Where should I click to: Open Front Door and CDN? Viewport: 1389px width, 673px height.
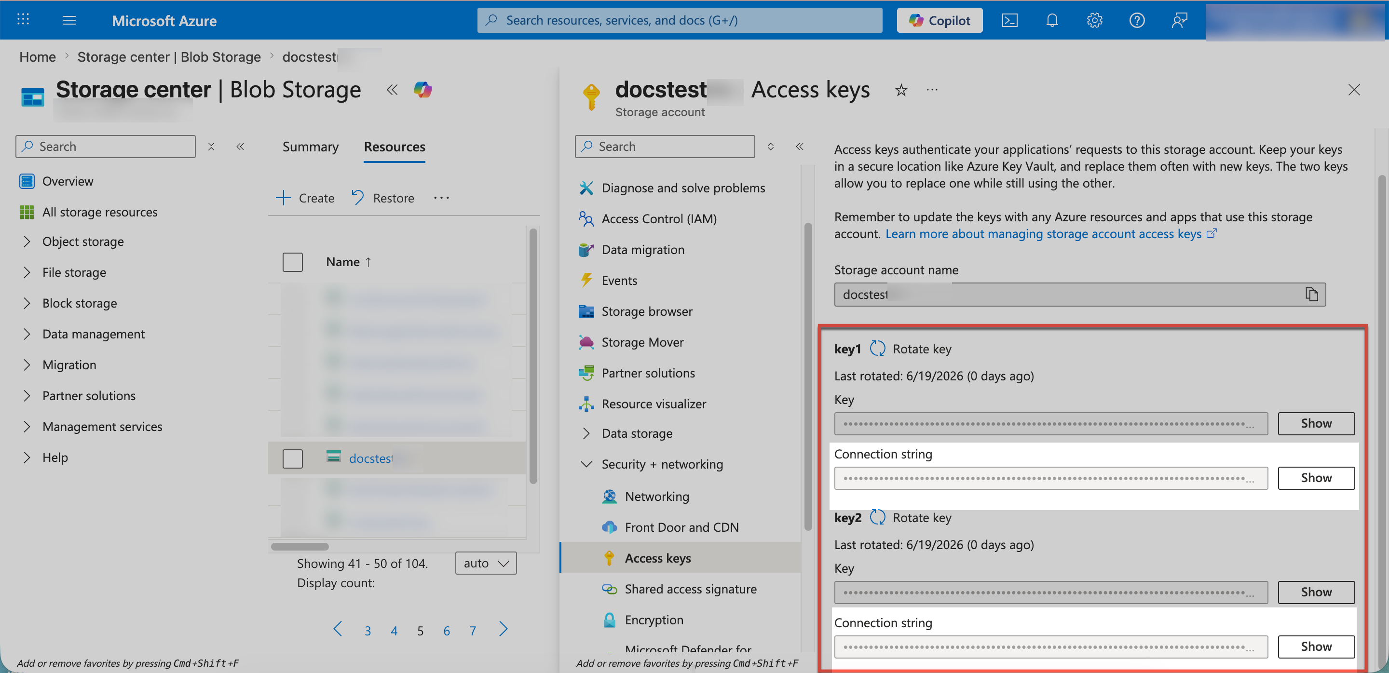point(682,527)
